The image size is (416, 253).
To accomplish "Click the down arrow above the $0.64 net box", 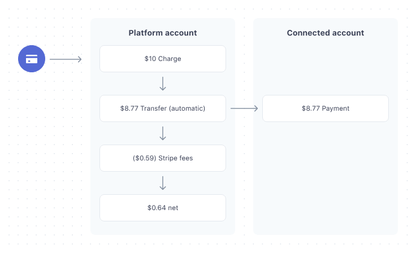I will pos(163,183).
